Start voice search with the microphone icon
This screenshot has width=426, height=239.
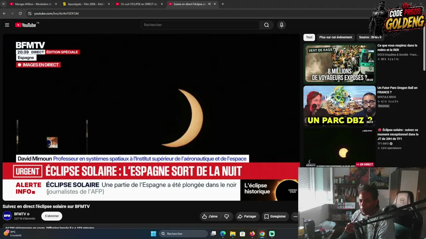tap(282, 25)
